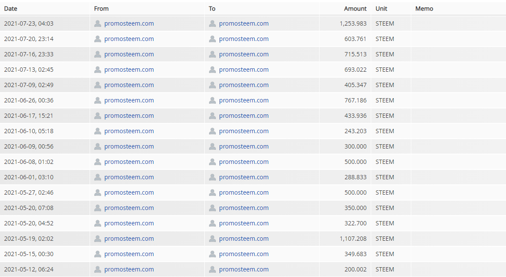This screenshot has width=506, height=277.
Task: Click the From avatar icon in the 2021-07-20 row
Action: (97, 39)
